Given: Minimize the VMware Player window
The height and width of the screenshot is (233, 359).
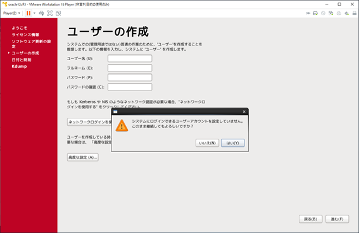Looking at the screenshot, I should coord(327,4).
